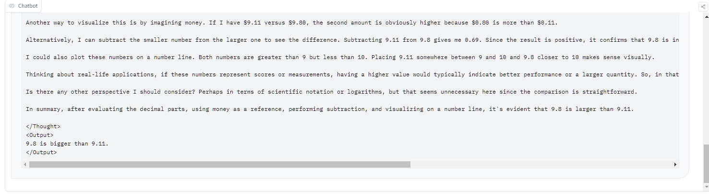This screenshot has width=709, height=194.
Task: Click the opening <Output> tag line
Action: pos(39,135)
